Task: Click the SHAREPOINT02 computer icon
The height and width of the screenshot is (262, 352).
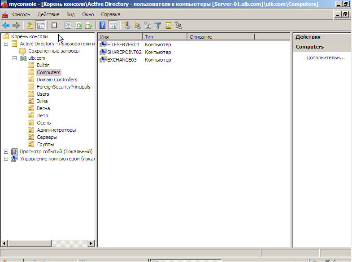Action: (103, 52)
